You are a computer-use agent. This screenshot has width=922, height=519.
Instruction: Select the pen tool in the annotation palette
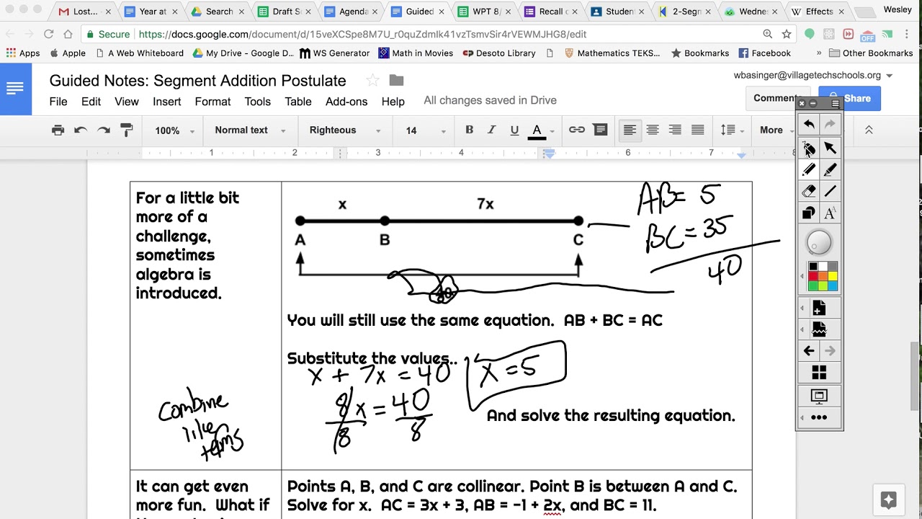click(809, 170)
